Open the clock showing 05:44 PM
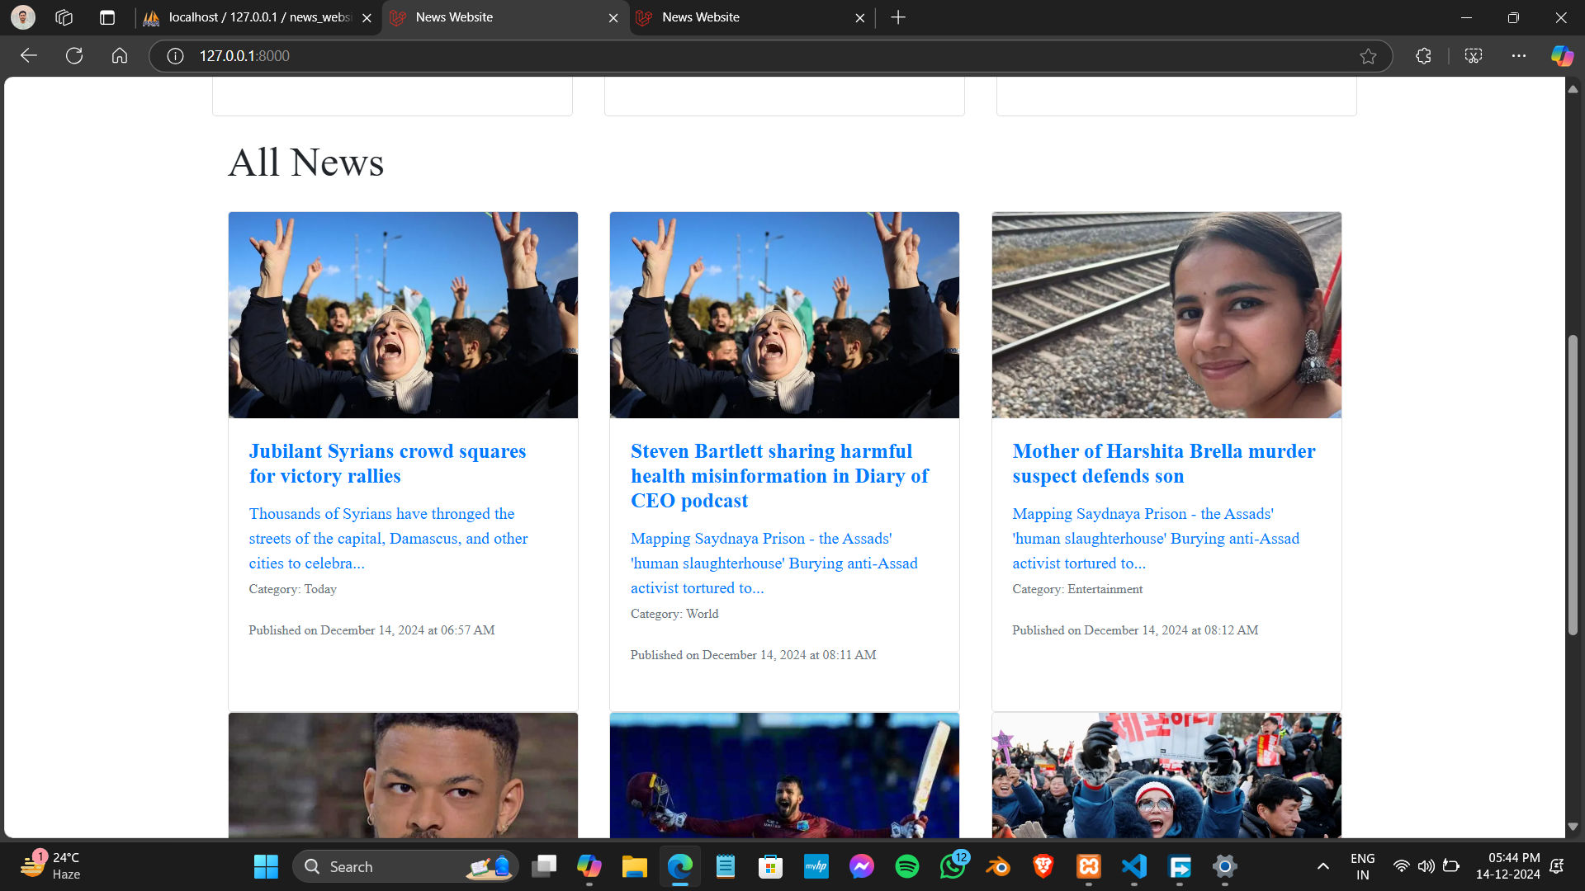 (x=1507, y=866)
